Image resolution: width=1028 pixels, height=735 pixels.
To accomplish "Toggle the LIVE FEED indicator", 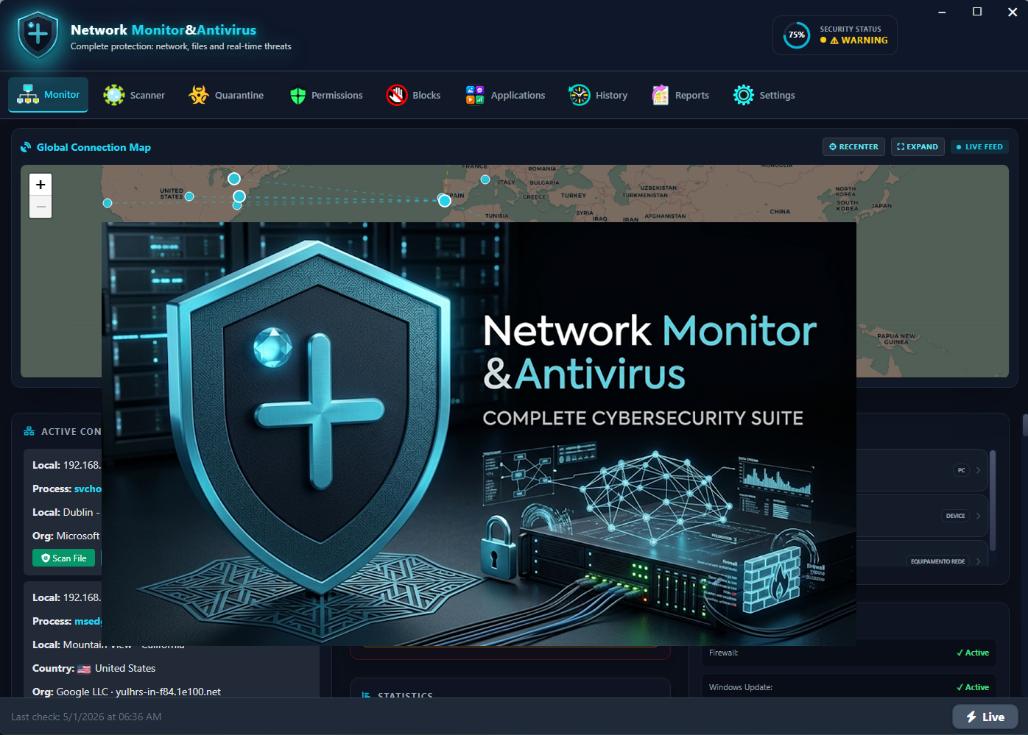I will pos(979,147).
